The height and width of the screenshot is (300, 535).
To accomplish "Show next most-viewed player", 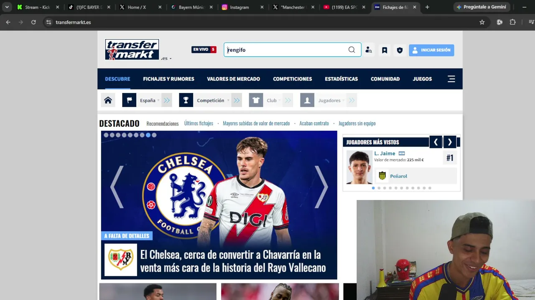I will [450, 142].
